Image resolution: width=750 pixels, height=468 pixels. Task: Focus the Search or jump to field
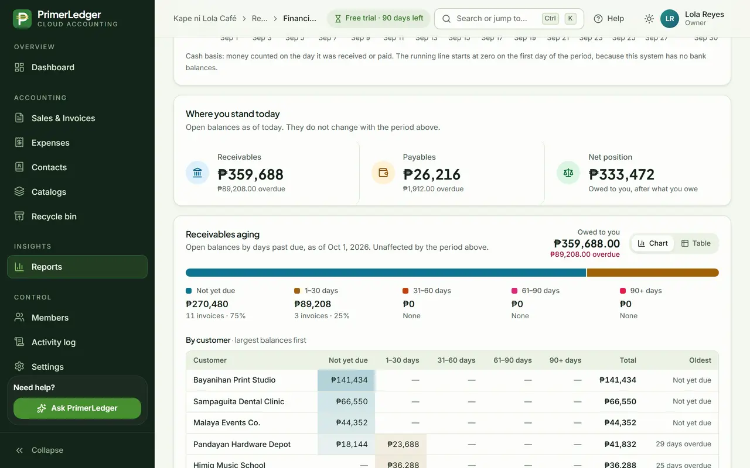pos(509,19)
